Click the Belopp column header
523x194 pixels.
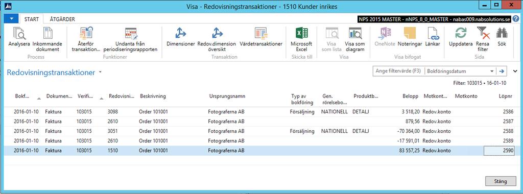410,96
